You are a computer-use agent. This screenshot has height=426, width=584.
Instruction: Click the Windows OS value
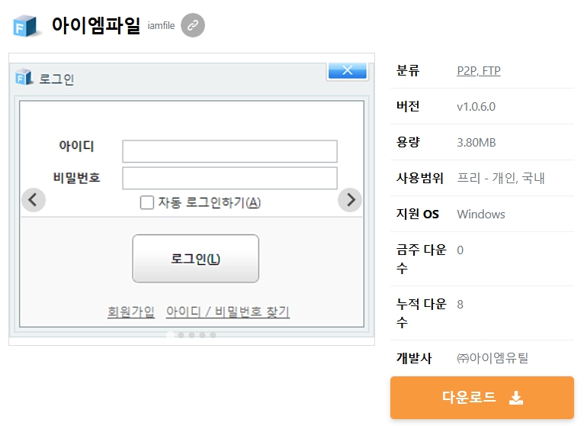pyautogui.click(x=481, y=214)
